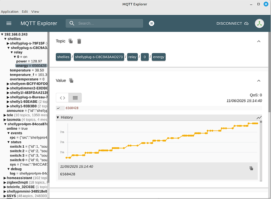
Task: Collapse the History section
Action: (x=58, y=117)
